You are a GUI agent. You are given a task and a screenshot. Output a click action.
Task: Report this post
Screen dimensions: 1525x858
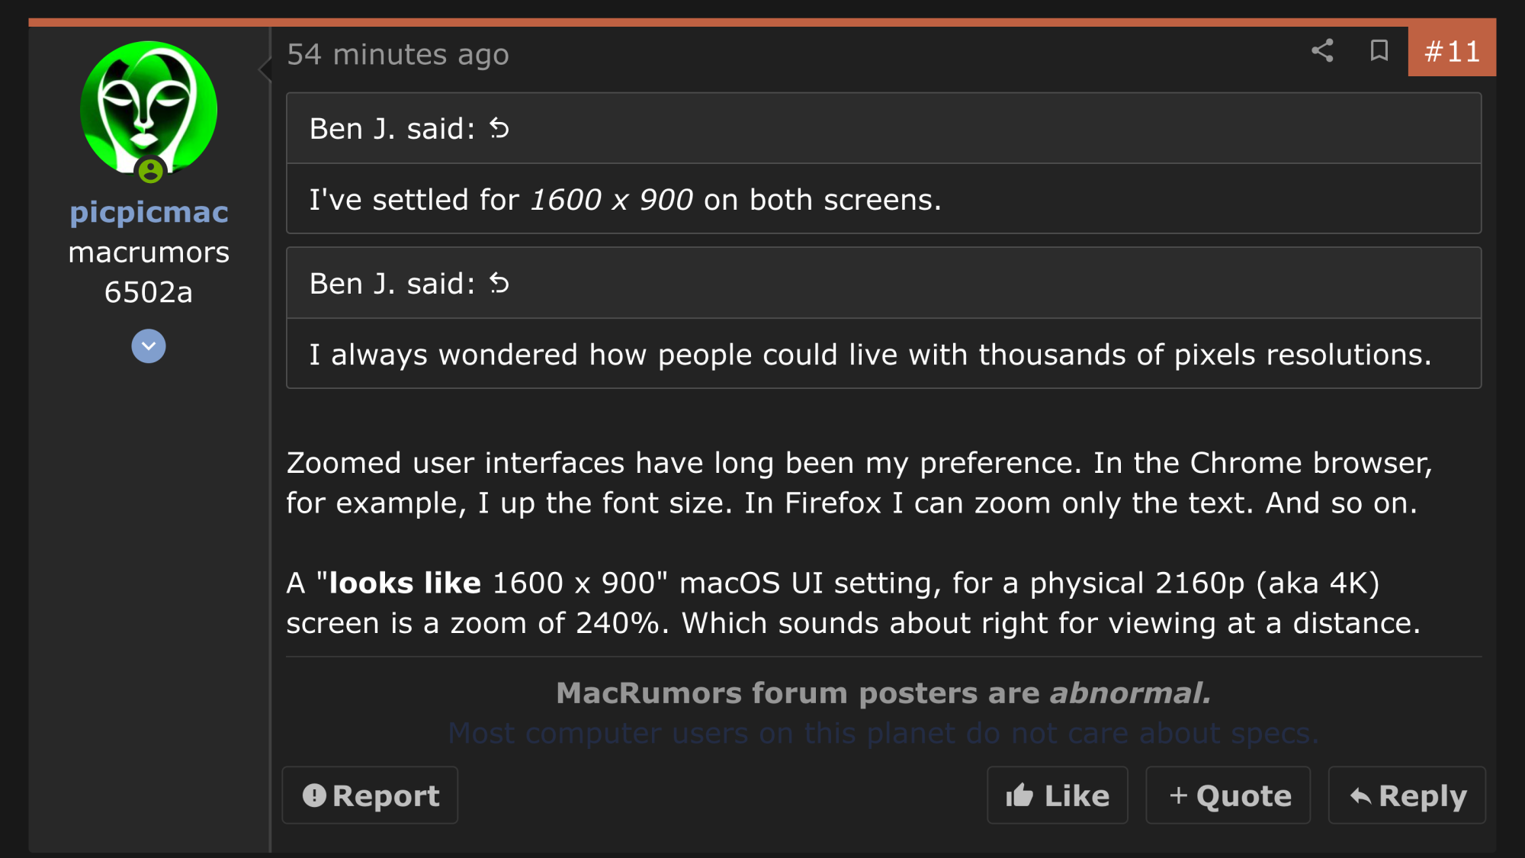tap(371, 795)
